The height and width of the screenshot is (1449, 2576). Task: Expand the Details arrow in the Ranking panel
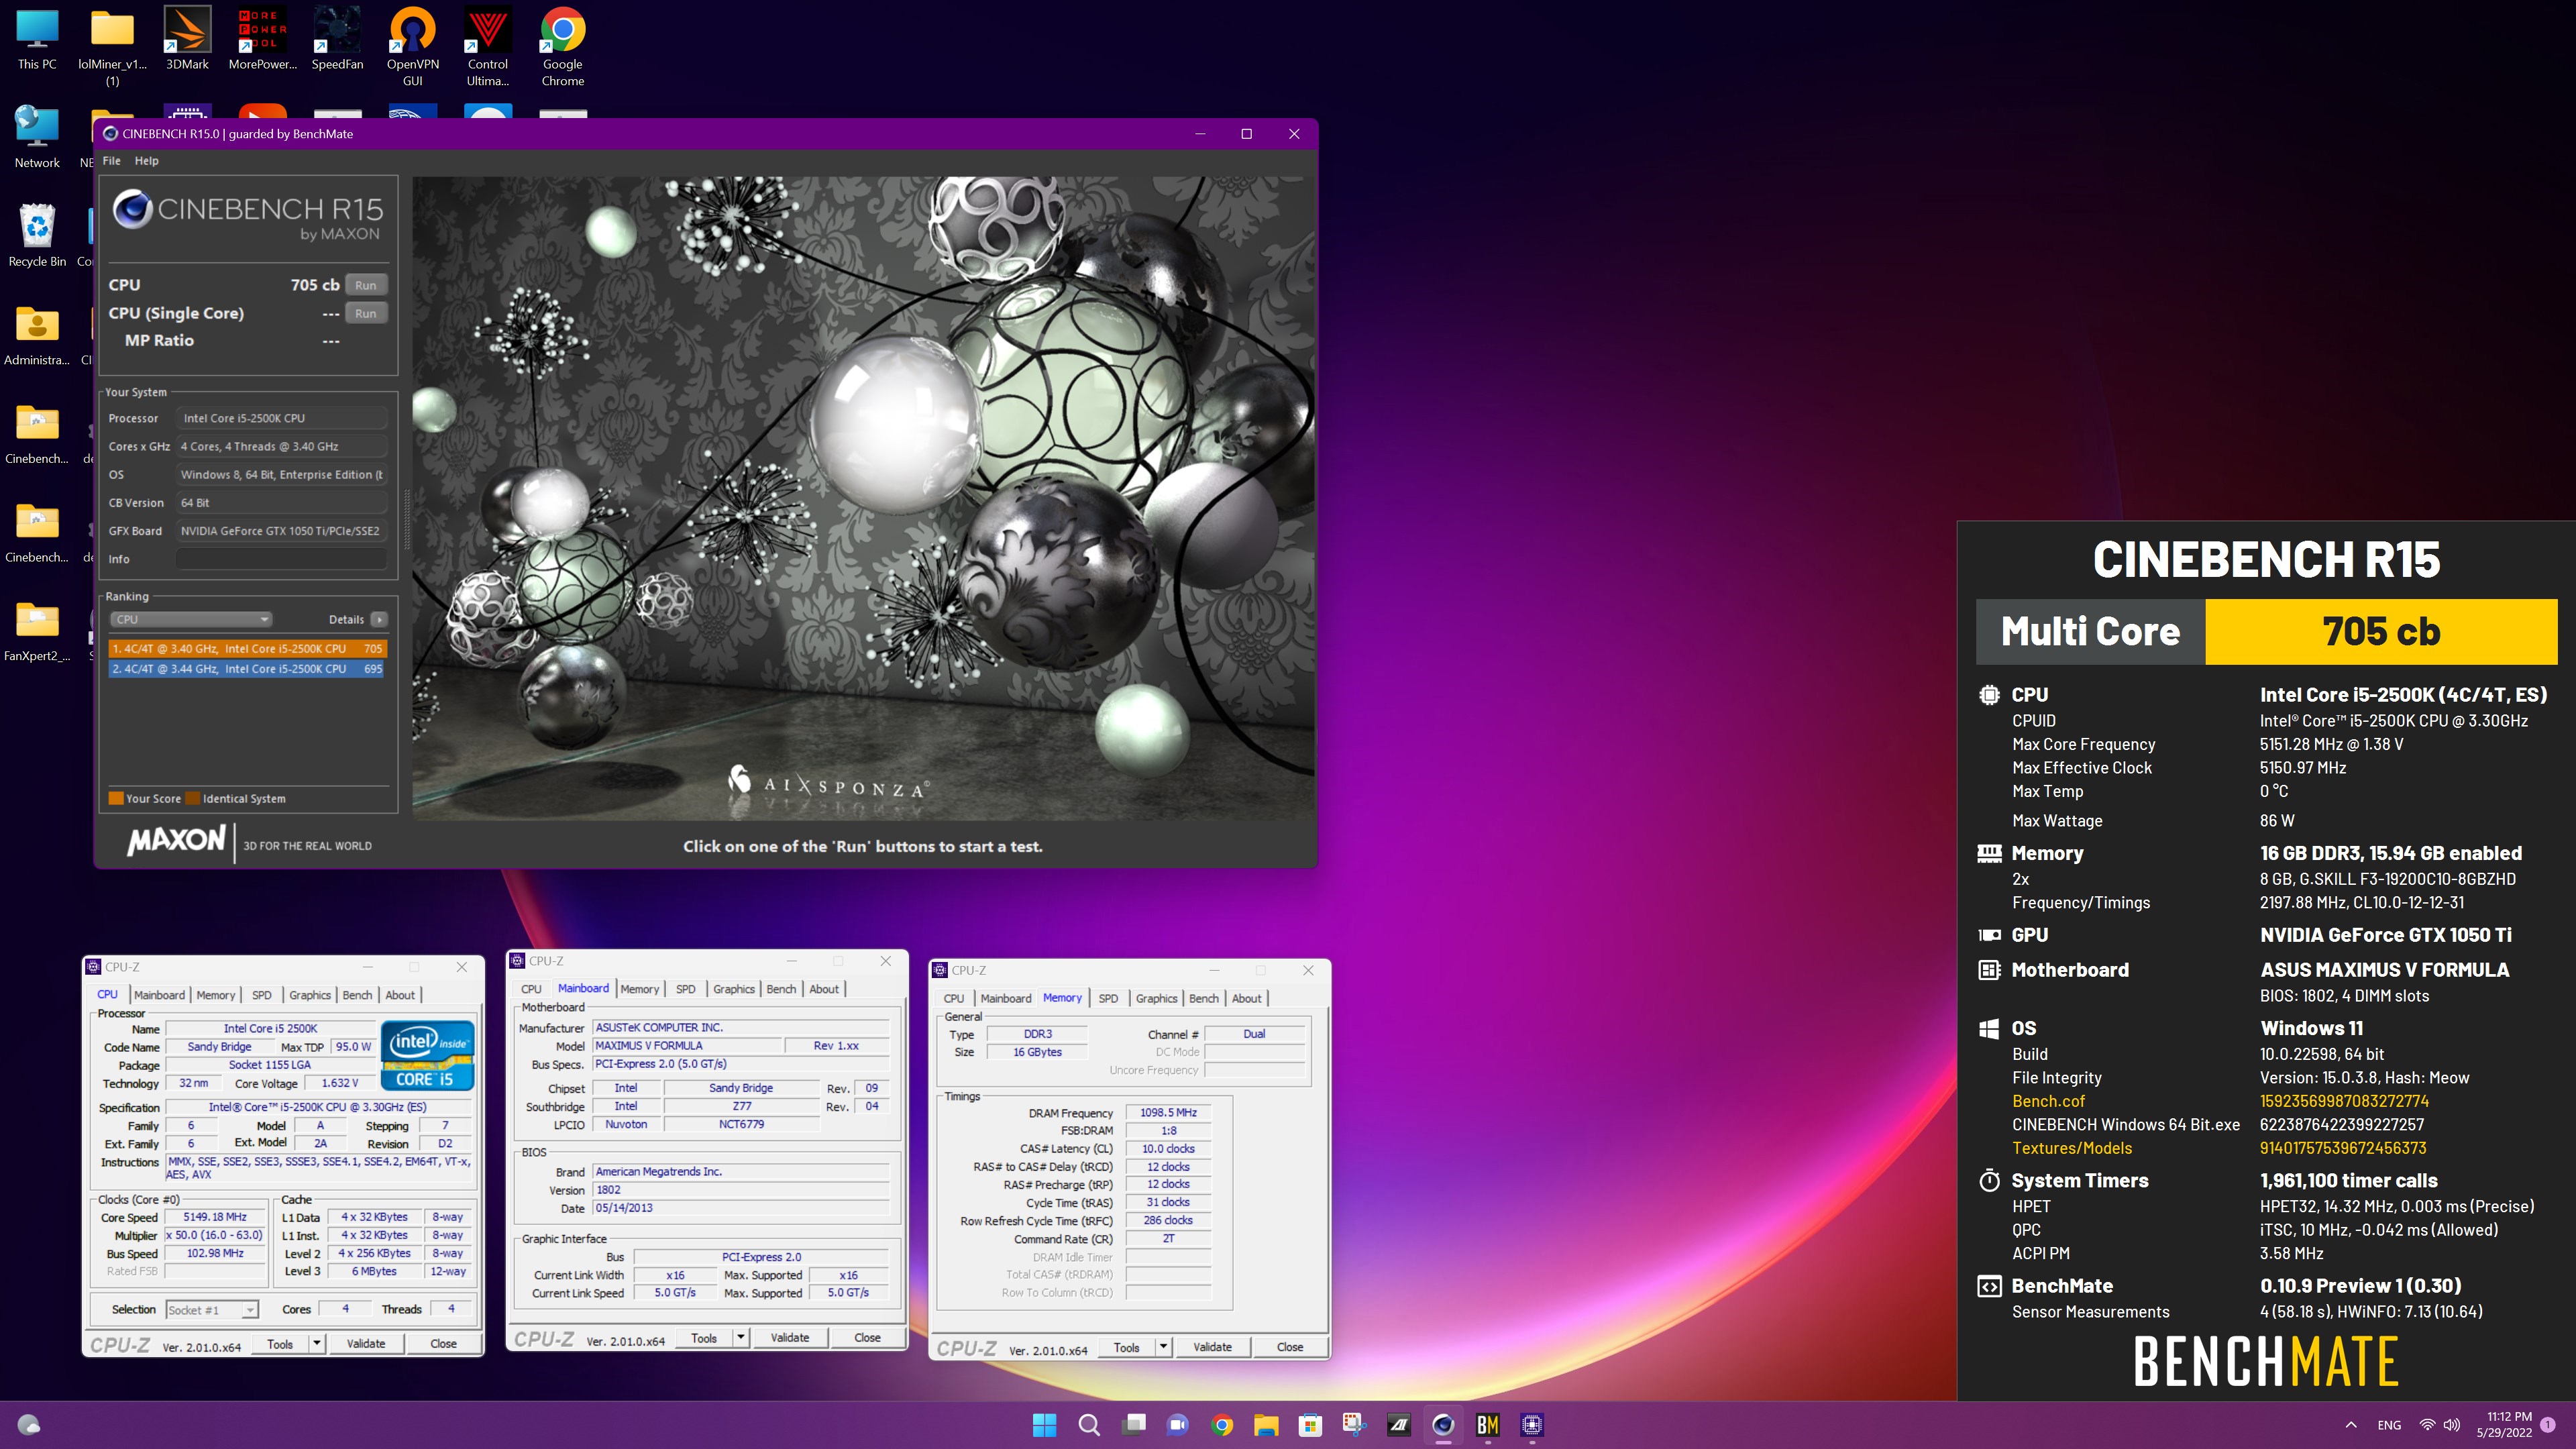coord(379,619)
